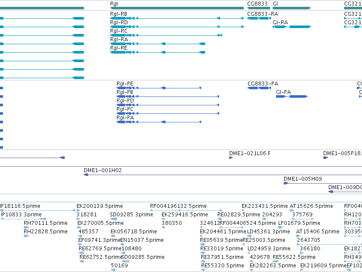Select the Gl-RA transcript exon glyph

point(292,27)
